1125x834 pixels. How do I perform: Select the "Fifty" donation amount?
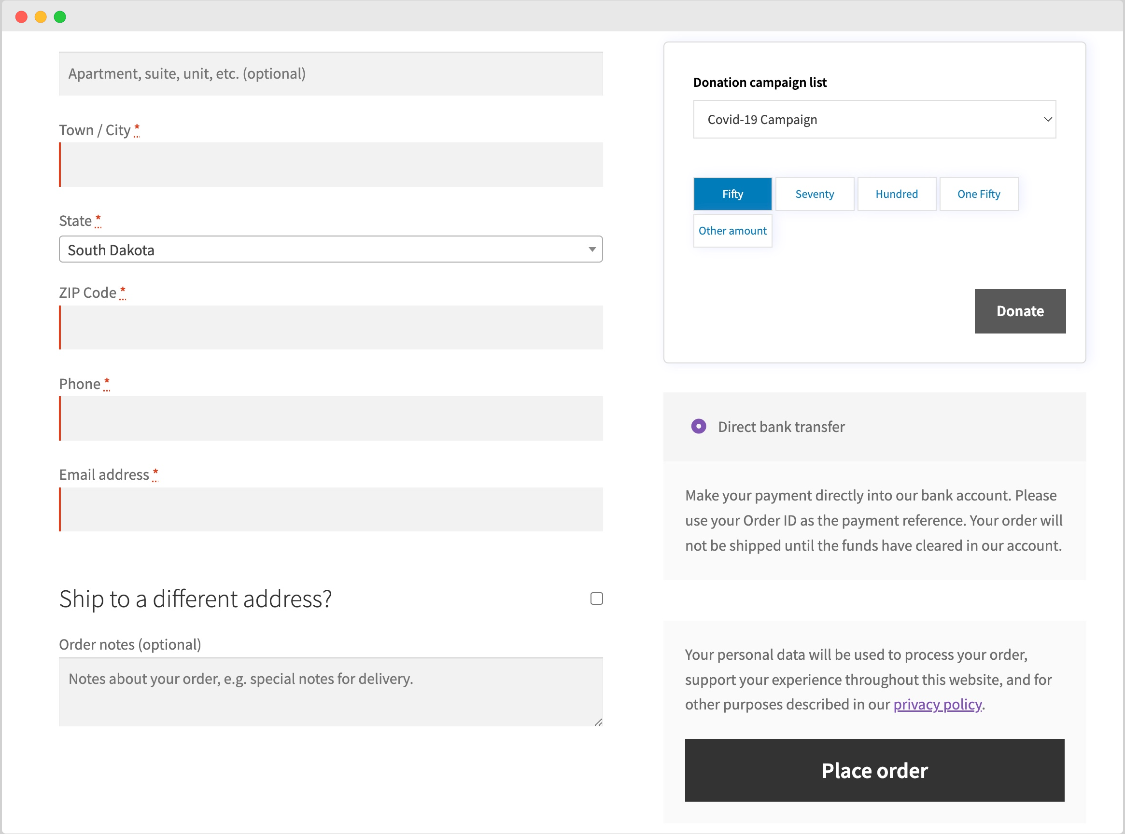(732, 194)
